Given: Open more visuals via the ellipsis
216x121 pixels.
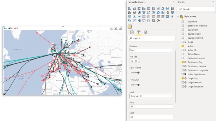Looking at the screenshot, I should [163, 21].
